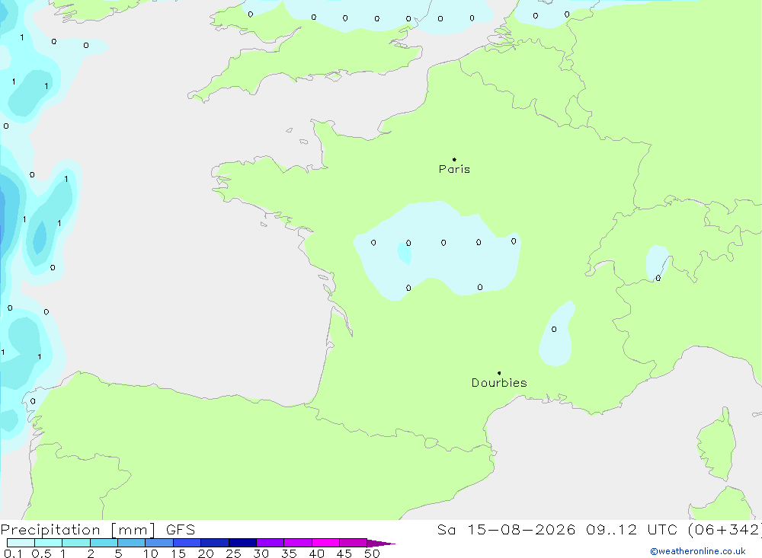Viewport: 762px width, 558px height.
Task: Open the weatheronline.co.uk copyright link
Action: tap(698, 551)
